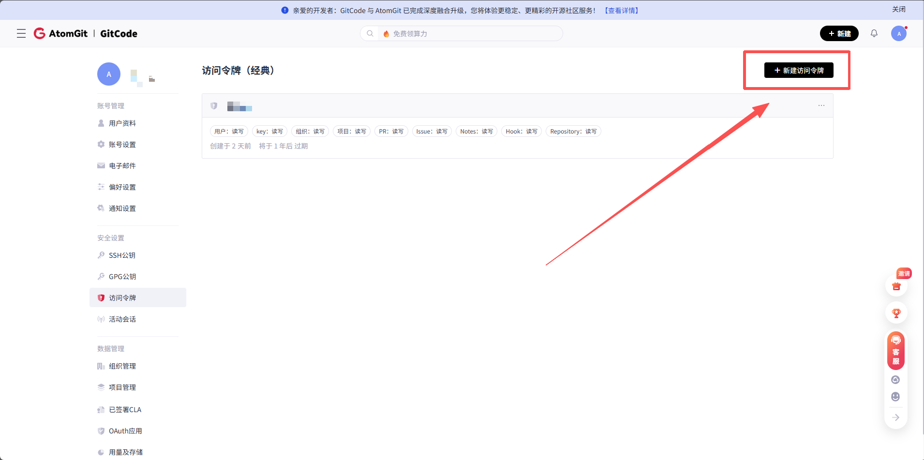The height and width of the screenshot is (460, 924).
Task: Open the trophy rewards icon
Action: coord(896,313)
